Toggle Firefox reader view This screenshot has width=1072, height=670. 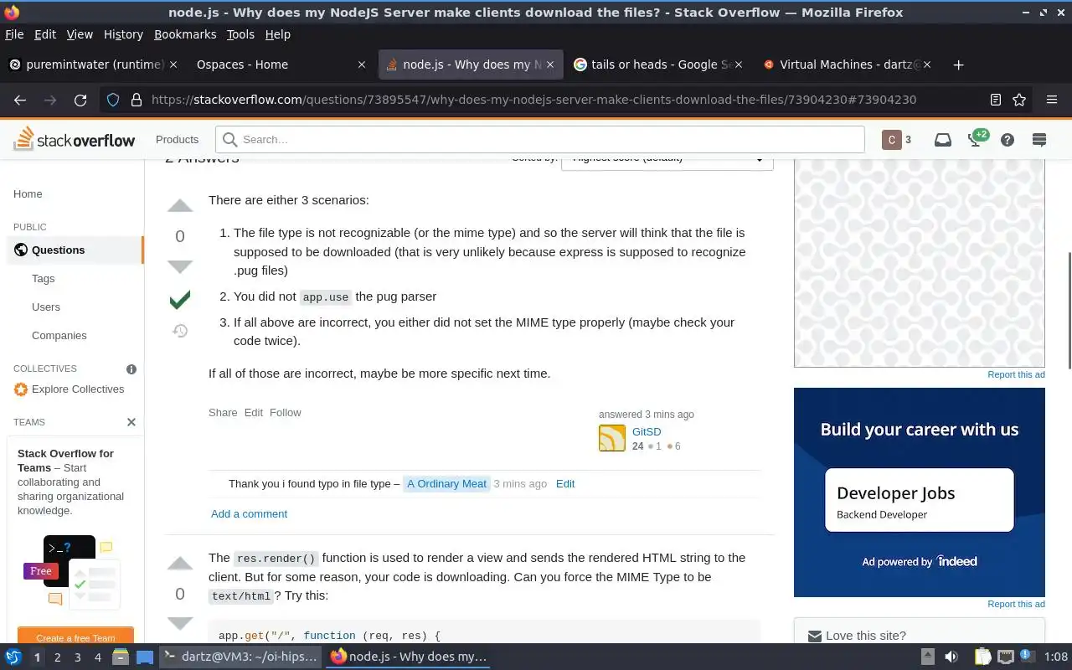pos(996,100)
